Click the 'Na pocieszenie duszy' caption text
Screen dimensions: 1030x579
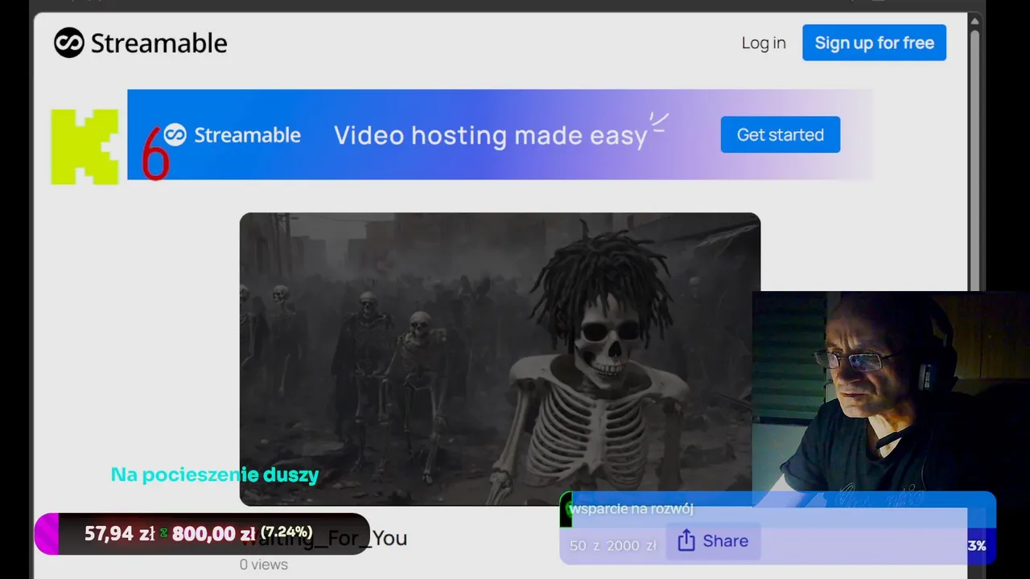coord(215,475)
